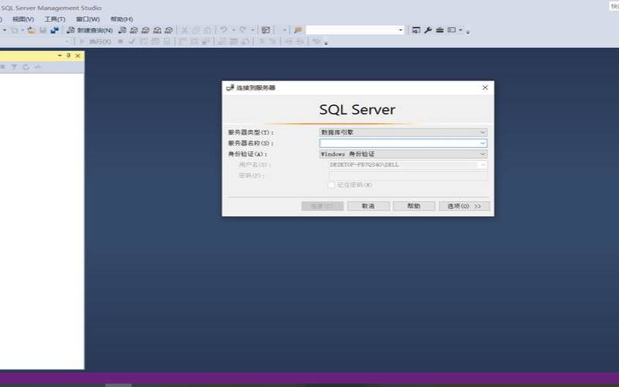Click the wrench Properties icon in toolbar
The width and height of the screenshot is (619, 387).
click(x=428, y=30)
